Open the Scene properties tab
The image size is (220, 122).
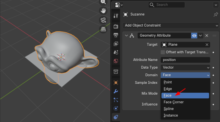point(116,52)
